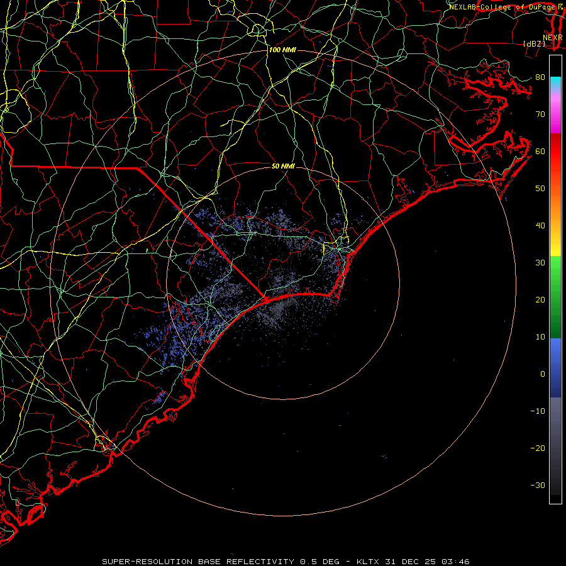Click the '100 NMI' range ring label
The image size is (566, 566).
tap(282, 50)
